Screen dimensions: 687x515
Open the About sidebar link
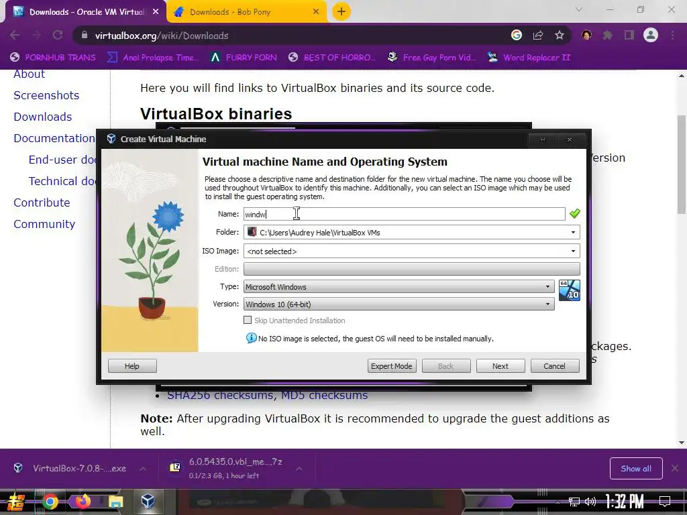(29, 74)
